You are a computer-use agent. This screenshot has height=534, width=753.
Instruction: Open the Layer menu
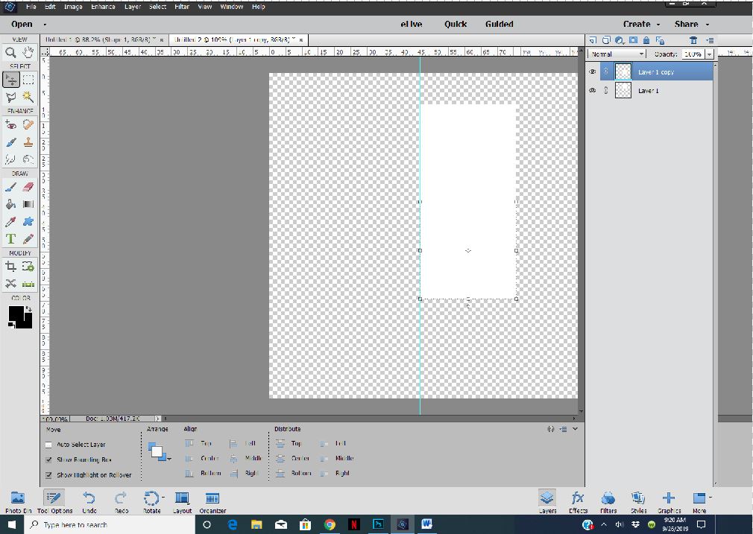133,7
